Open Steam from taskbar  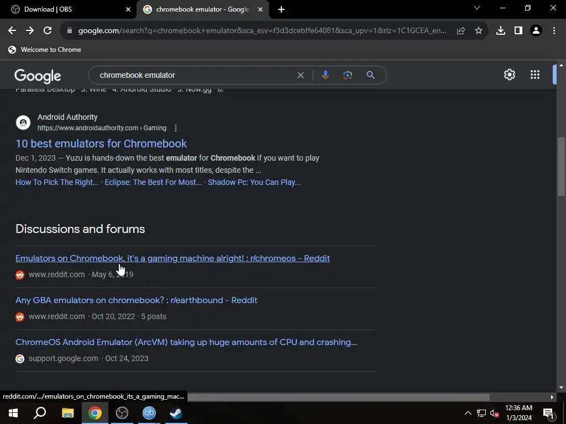[x=176, y=413]
